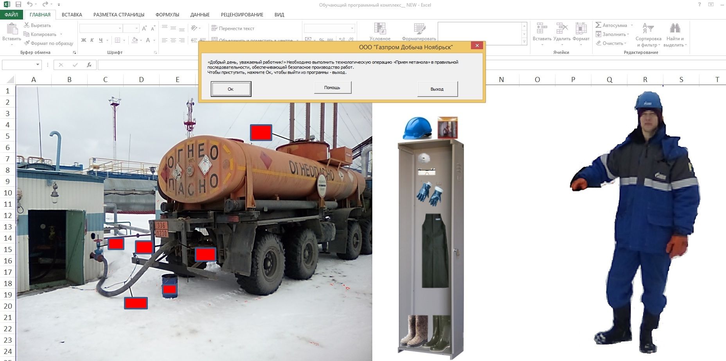Switch to the ВИД tab

point(279,14)
